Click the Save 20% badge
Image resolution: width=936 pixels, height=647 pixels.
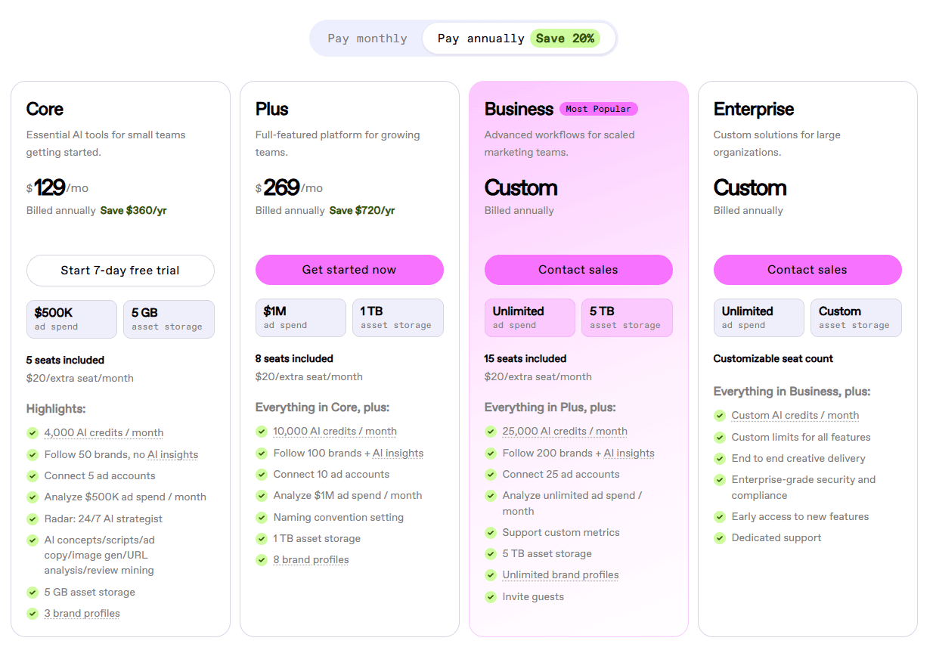pyautogui.click(x=565, y=39)
